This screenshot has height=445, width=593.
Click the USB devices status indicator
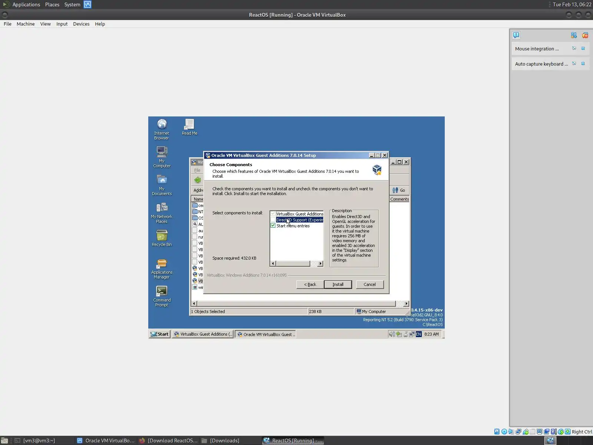(x=525, y=432)
